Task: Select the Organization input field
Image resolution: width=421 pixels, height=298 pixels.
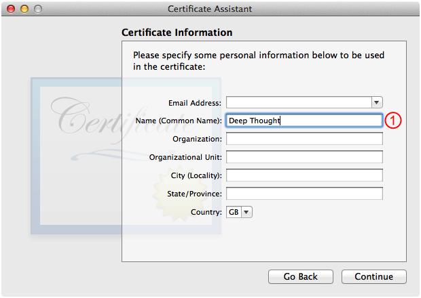Action: (304, 139)
